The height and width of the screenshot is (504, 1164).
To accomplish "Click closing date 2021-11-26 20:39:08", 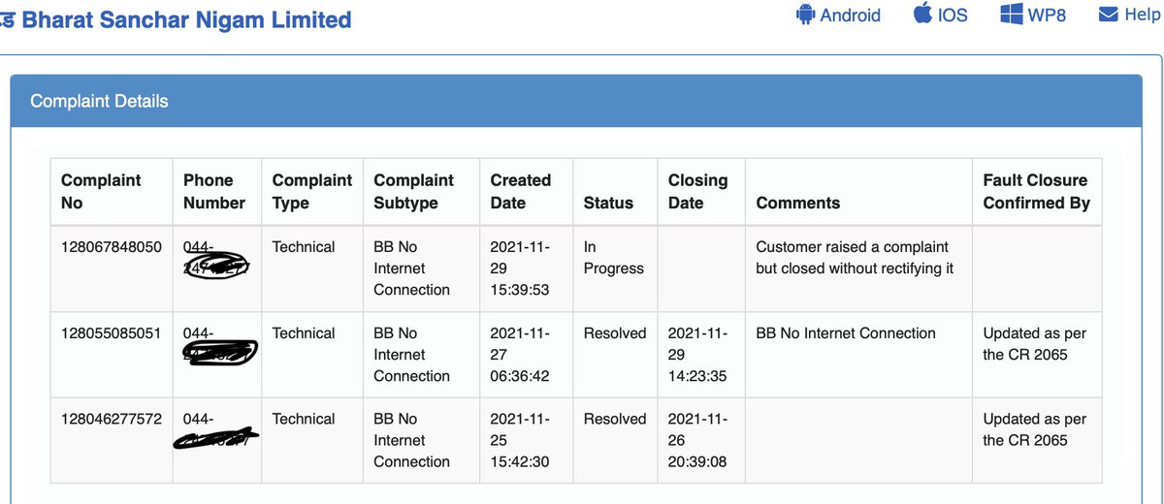I will (698, 440).
